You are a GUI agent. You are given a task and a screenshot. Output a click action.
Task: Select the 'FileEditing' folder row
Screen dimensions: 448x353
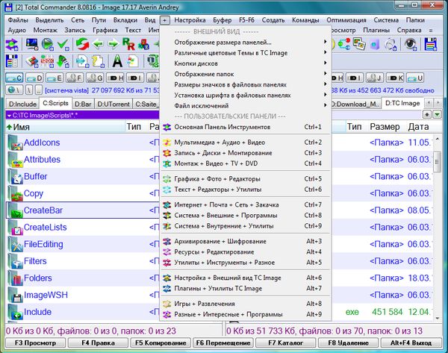(x=83, y=244)
